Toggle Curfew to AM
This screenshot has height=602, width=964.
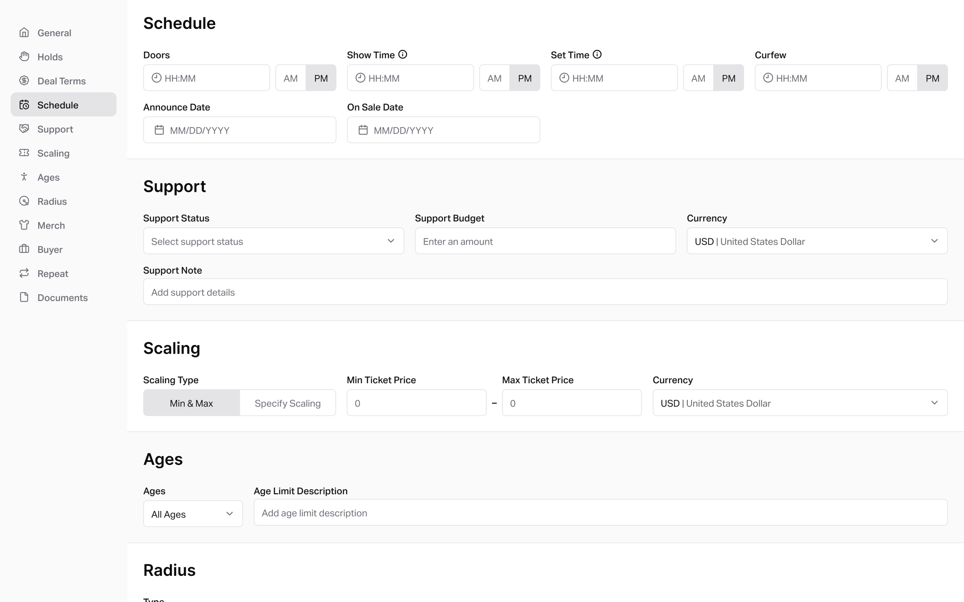coord(902,78)
